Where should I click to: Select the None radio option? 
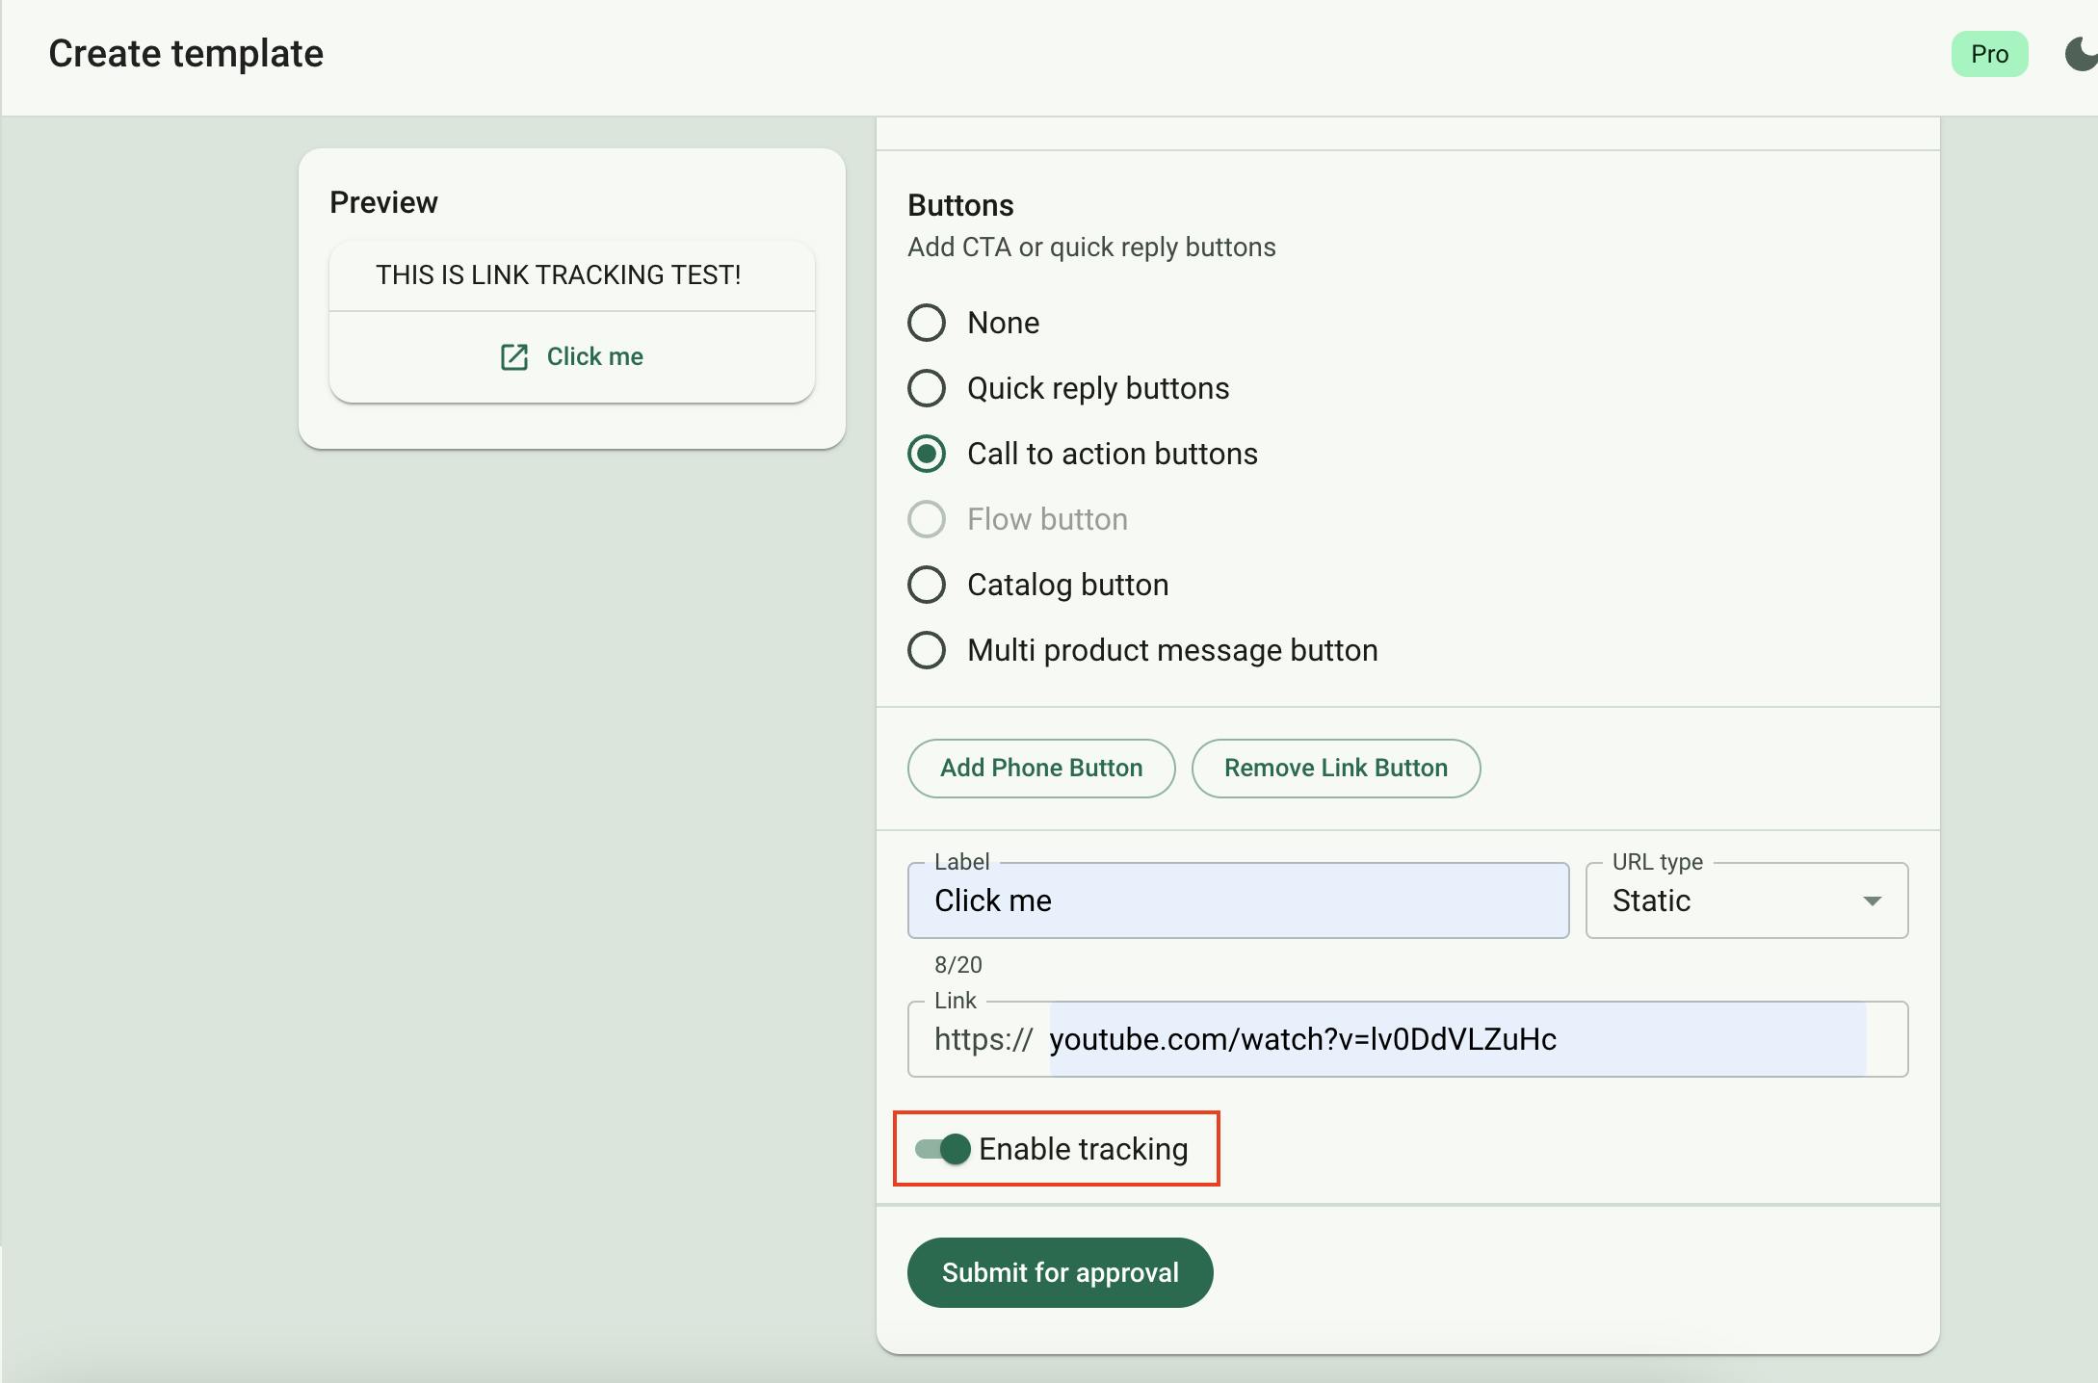tap(927, 323)
